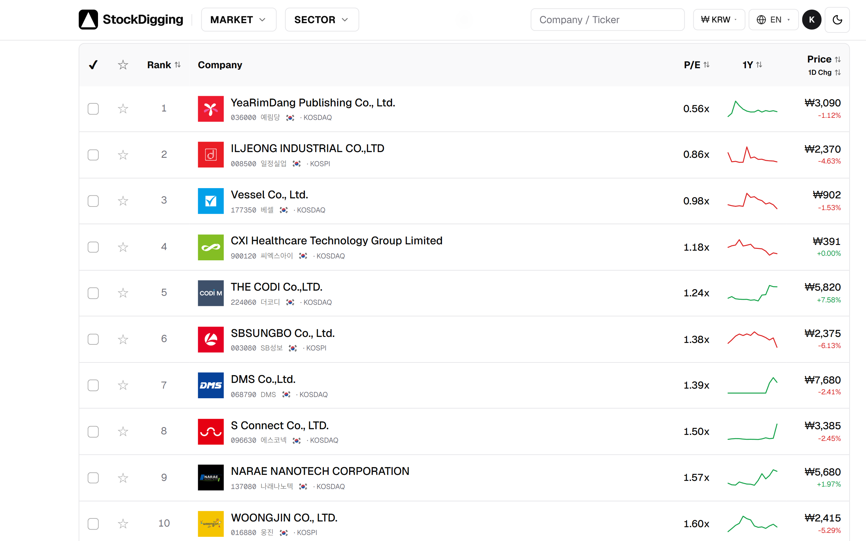
Task: Open NARAE NANOTECH company logo
Action: 211,477
